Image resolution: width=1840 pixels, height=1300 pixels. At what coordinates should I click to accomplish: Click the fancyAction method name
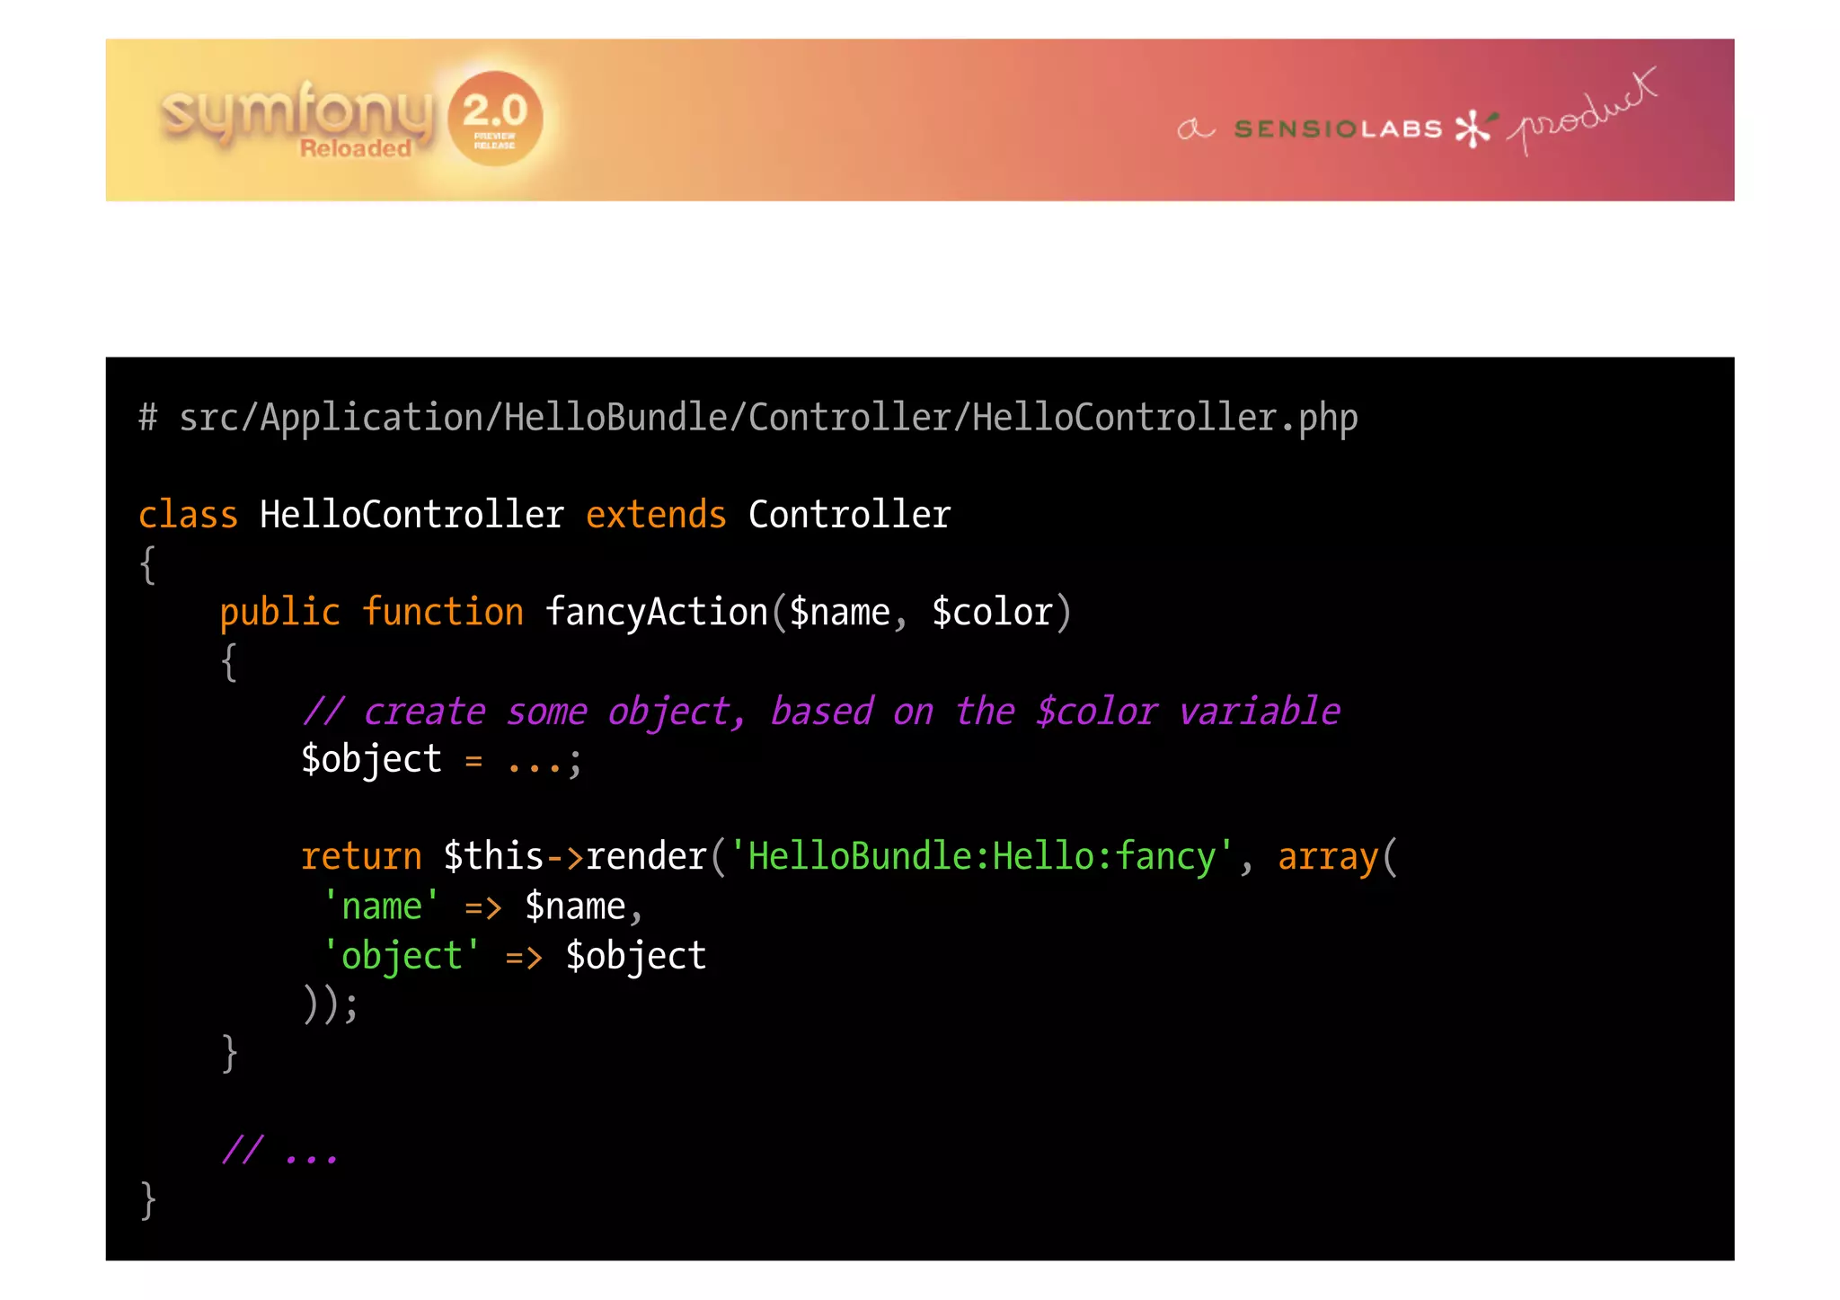click(656, 613)
